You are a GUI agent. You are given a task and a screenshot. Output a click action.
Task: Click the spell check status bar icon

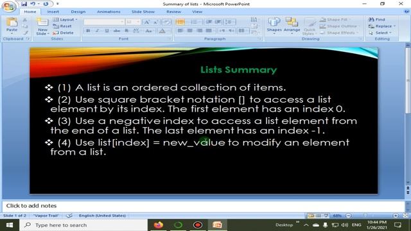tap(69, 216)
